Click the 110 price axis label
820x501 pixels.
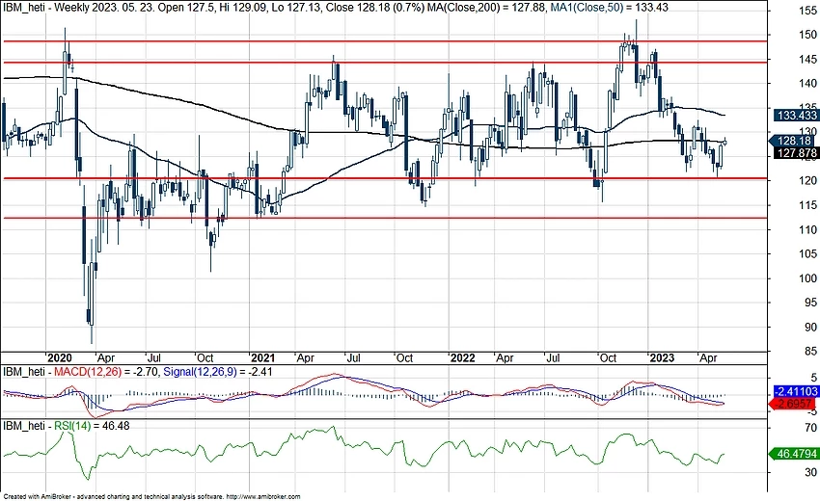click(808, 230)
